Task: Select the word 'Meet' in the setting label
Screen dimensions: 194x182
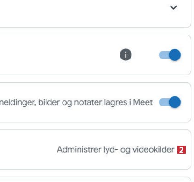Action: [x=143, y=102]
